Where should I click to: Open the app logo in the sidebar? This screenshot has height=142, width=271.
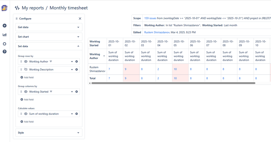coord(5,8)
